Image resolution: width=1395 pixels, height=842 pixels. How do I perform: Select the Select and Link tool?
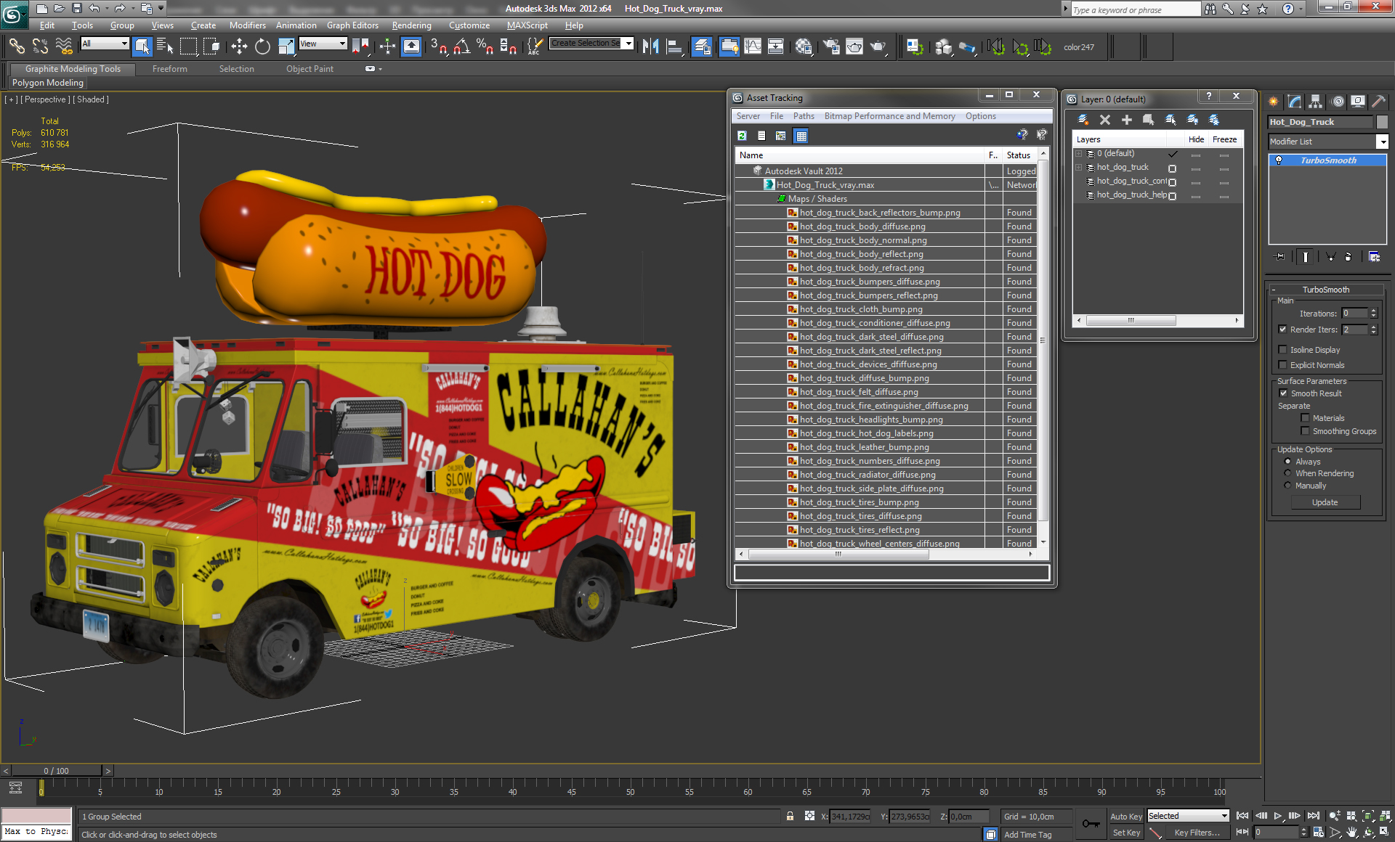[17, 46]
